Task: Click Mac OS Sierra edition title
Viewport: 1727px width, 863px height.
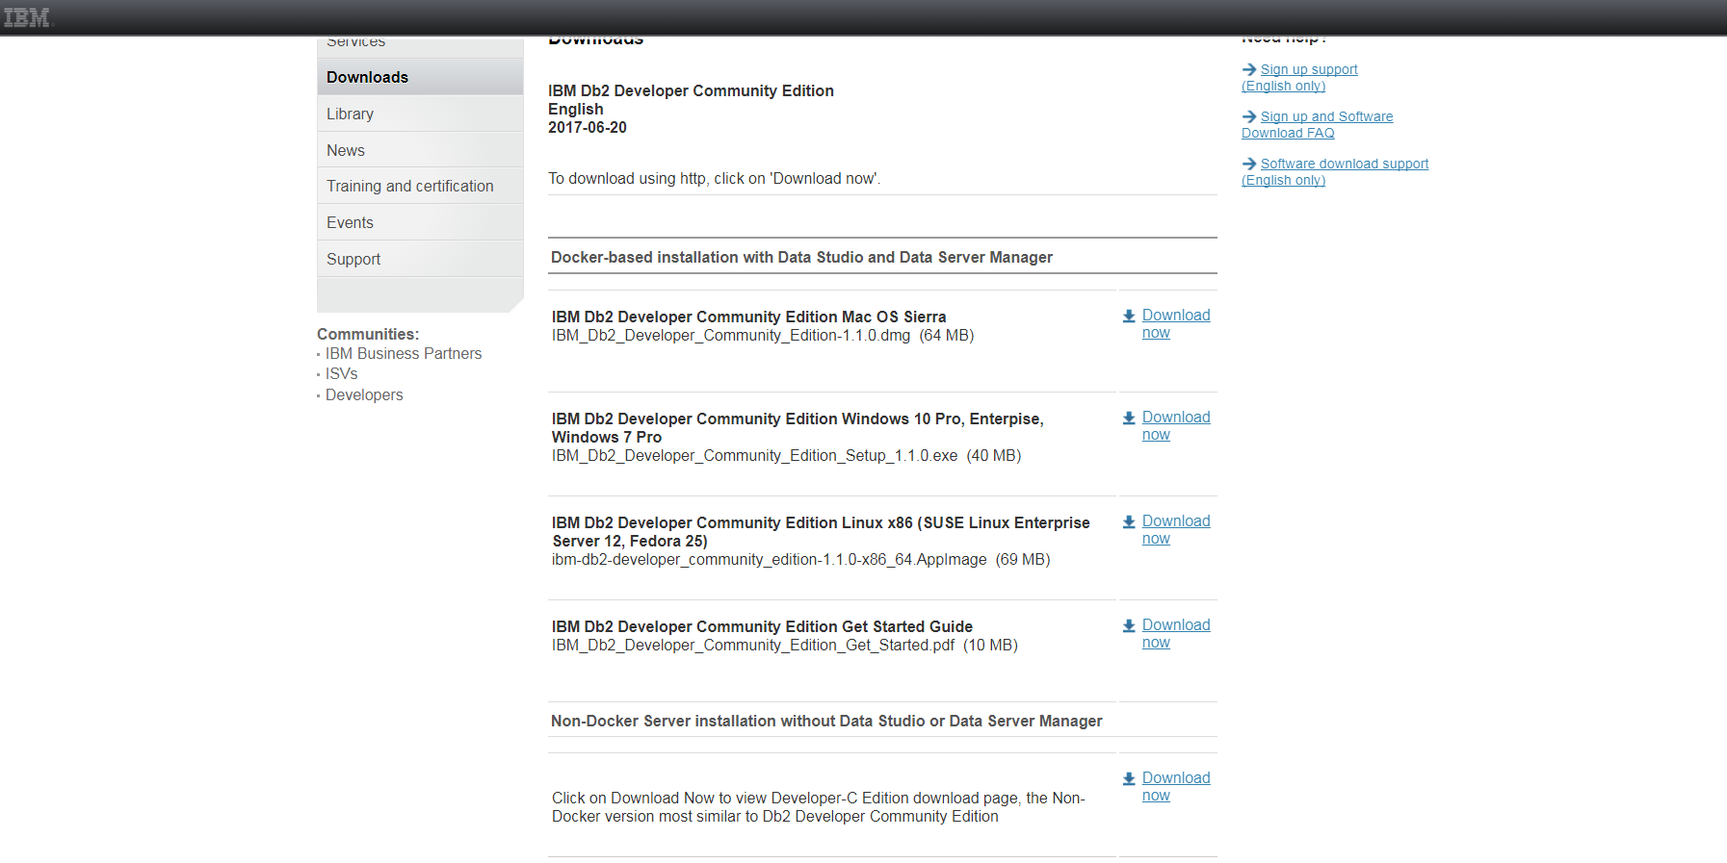Action: (749, 317)
